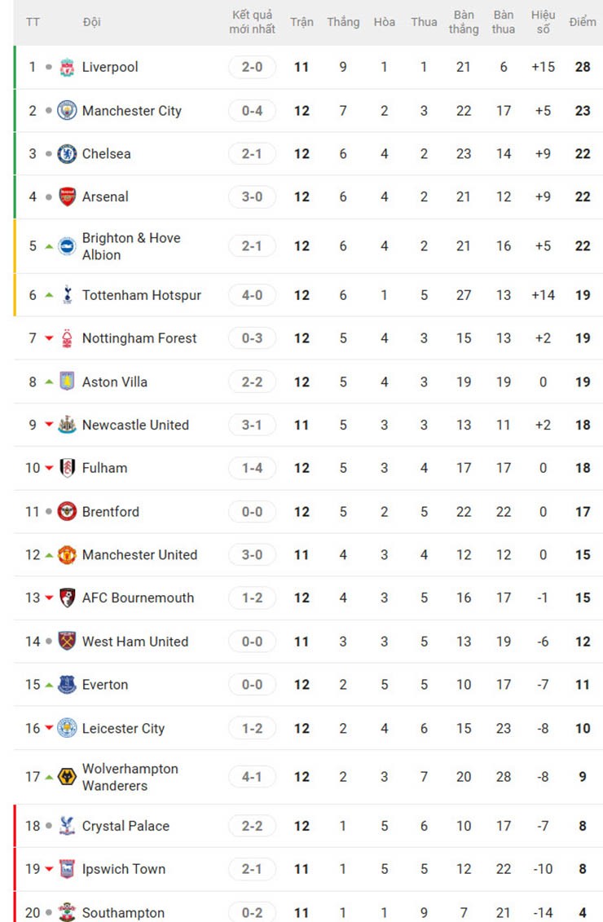Click the Nottingham Forest crest icon
The image size is (603, 922).
point(67,338)
